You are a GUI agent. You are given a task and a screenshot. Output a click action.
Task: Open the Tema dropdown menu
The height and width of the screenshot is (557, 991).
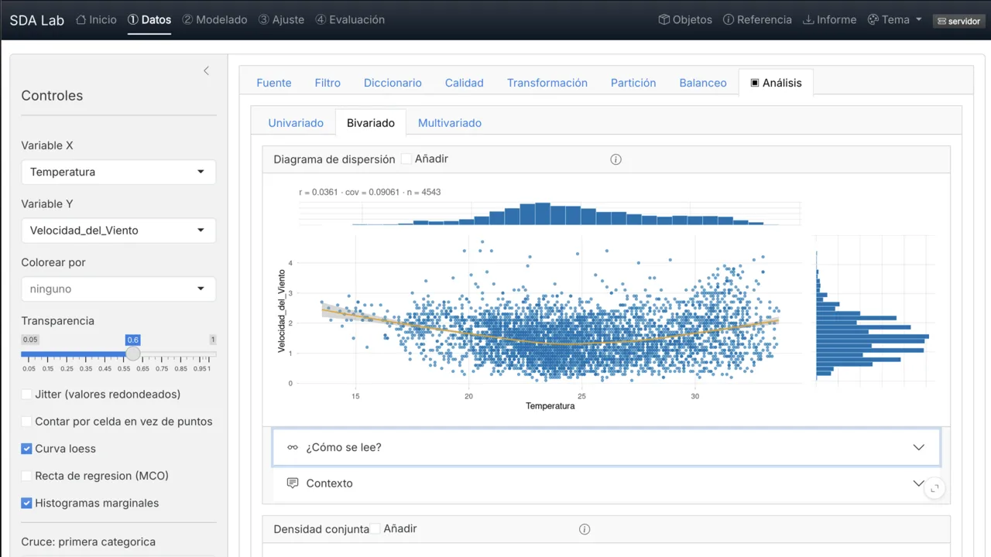click(x=894, y=19)
